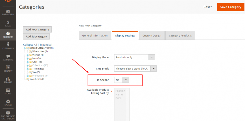Expand the Collections category node
The image size is (245, 121).
(x=27, y=65)
